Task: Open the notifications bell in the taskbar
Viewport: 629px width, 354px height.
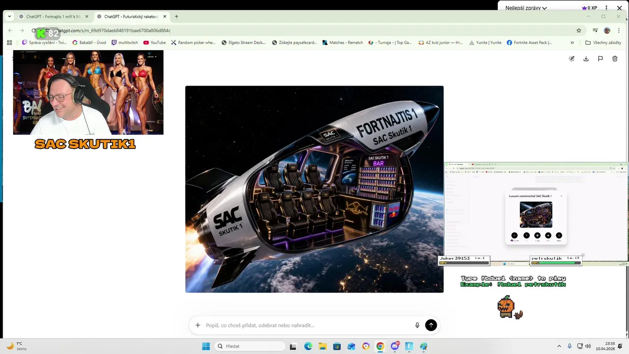Action: 621,346
